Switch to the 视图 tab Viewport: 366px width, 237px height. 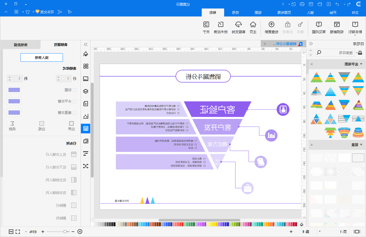258,12
